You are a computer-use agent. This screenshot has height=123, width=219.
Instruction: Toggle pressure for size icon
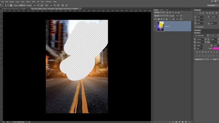click(66, 5)
